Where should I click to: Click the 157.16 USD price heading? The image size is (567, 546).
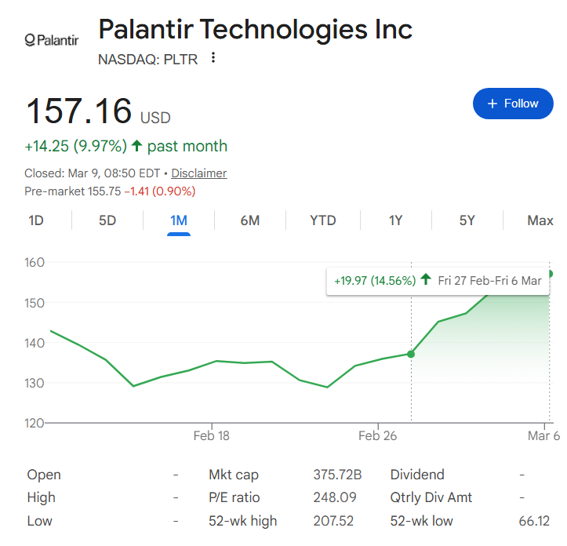[x=98, y=111]
